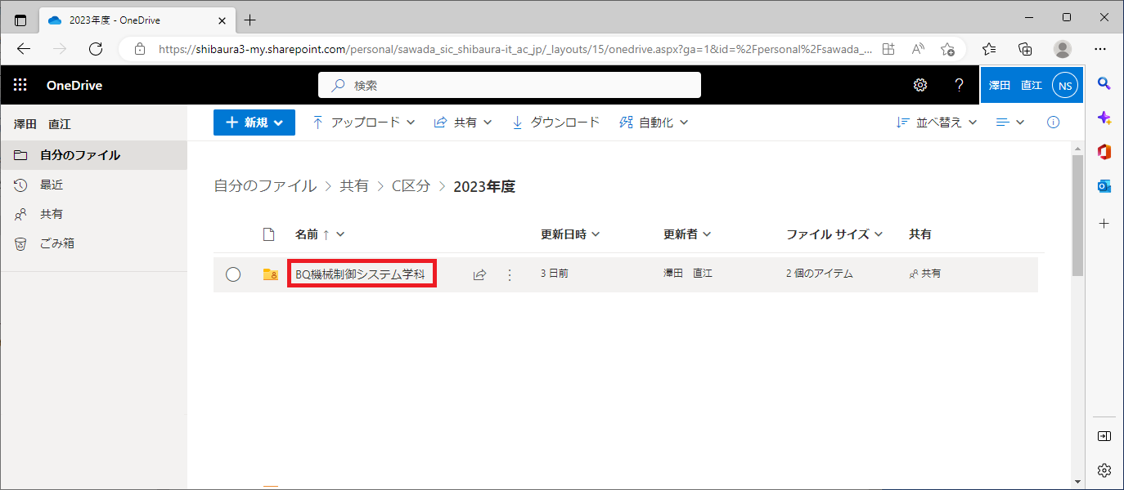The height and width of the screenshot is (490, 1124).
Task: Open browser collections icon
Action: click(1025, 49)
